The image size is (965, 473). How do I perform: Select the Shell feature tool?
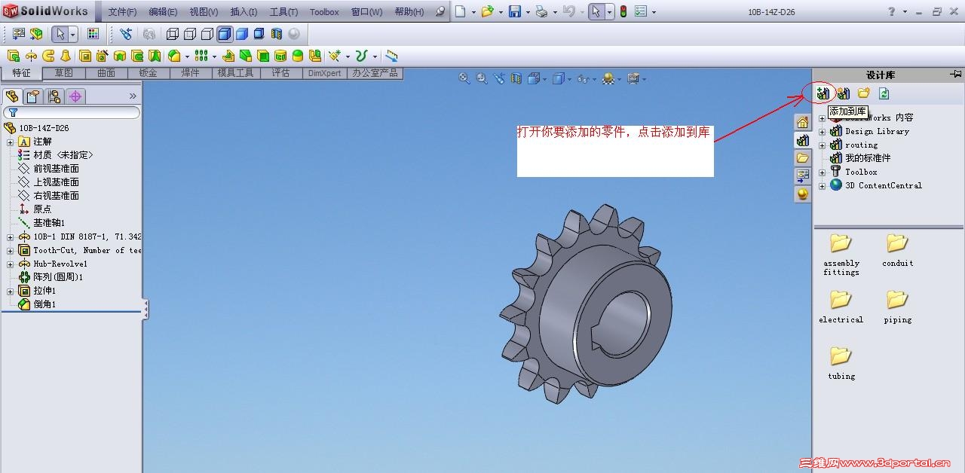(x=263, y=56)
